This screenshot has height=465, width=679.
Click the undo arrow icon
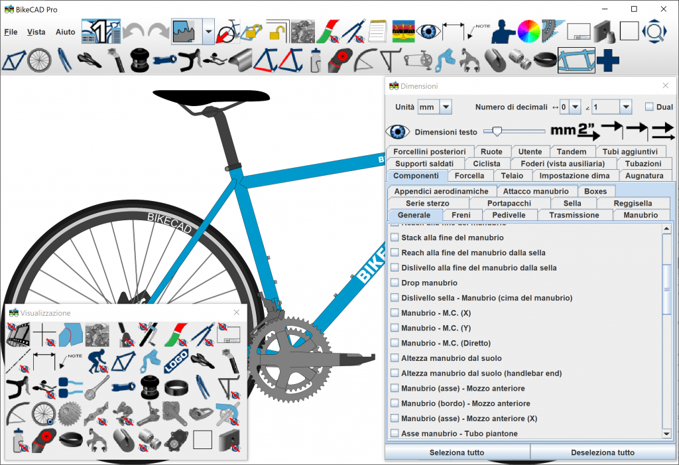point(133,31)
